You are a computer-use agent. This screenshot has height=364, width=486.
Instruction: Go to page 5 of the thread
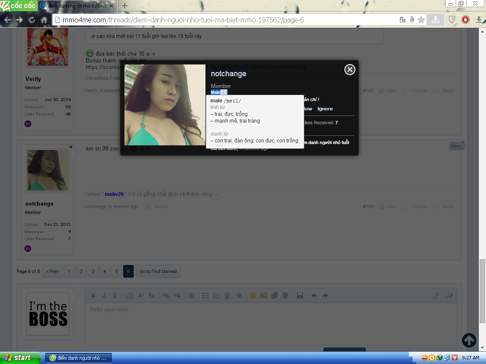(116, 271)
